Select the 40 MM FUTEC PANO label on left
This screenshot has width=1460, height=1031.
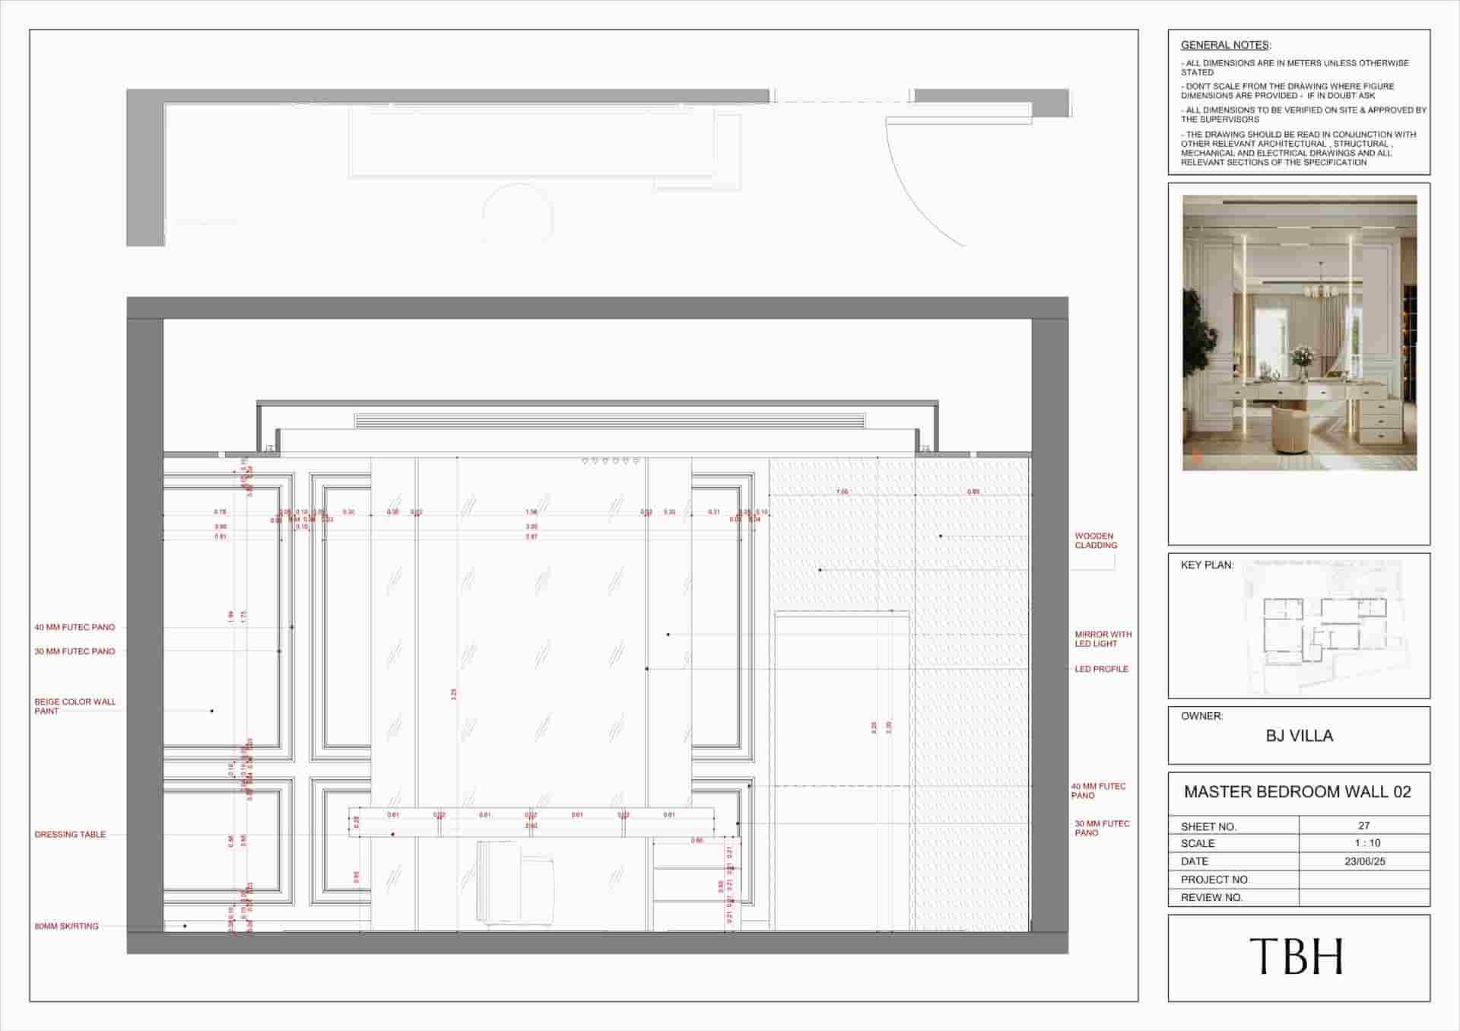[75, 627]
